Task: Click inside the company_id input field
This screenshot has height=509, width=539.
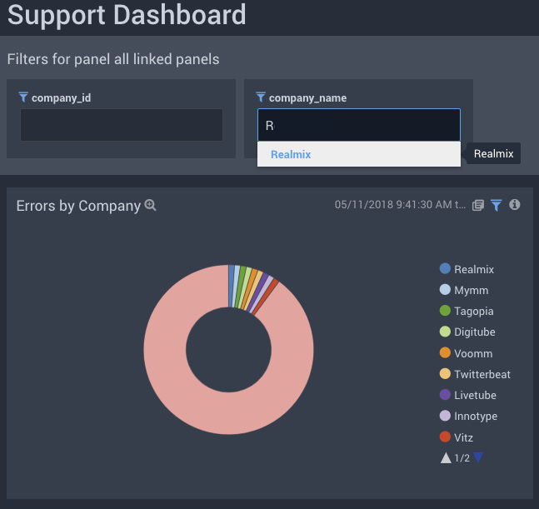Action: click(x=122, y=125)
